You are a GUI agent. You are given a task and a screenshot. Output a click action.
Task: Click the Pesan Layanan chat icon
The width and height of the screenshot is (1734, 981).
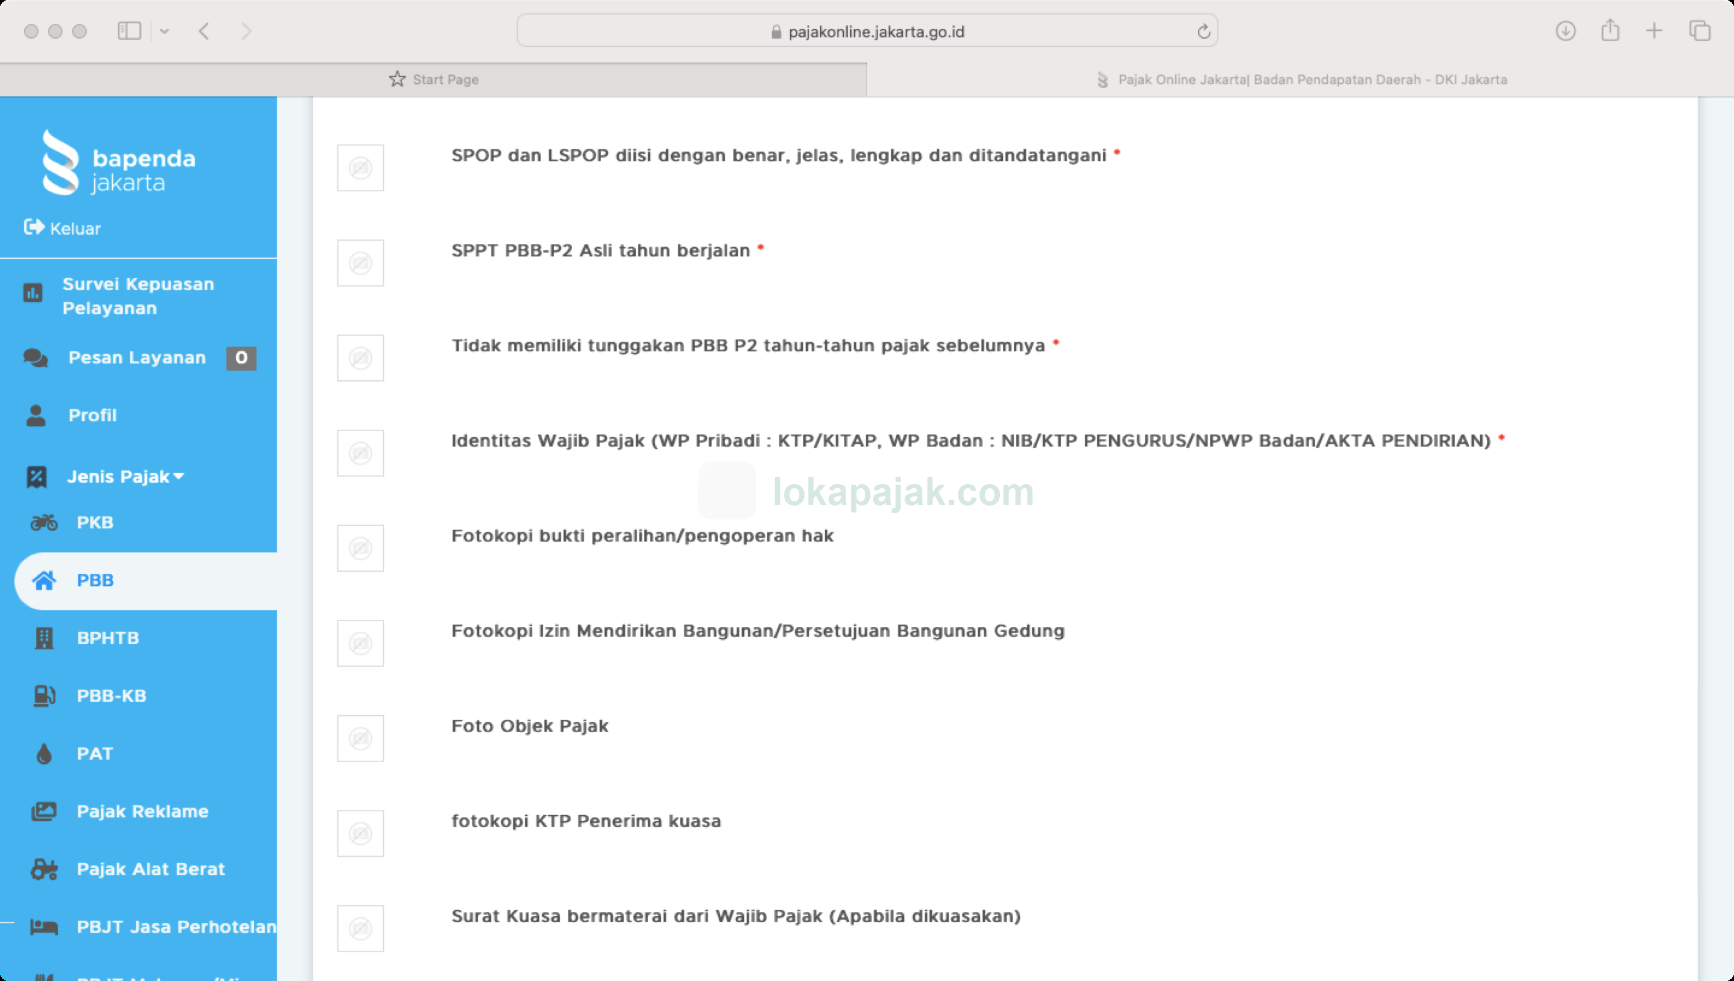[x=35, y=358]
